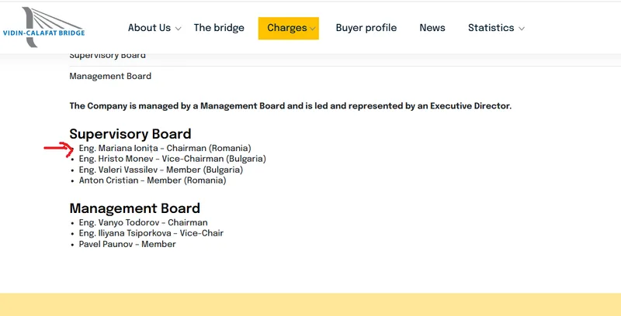This screenshot has height=316, width=621.
Task: Go to The bridge page
Action: coord(219,28)
